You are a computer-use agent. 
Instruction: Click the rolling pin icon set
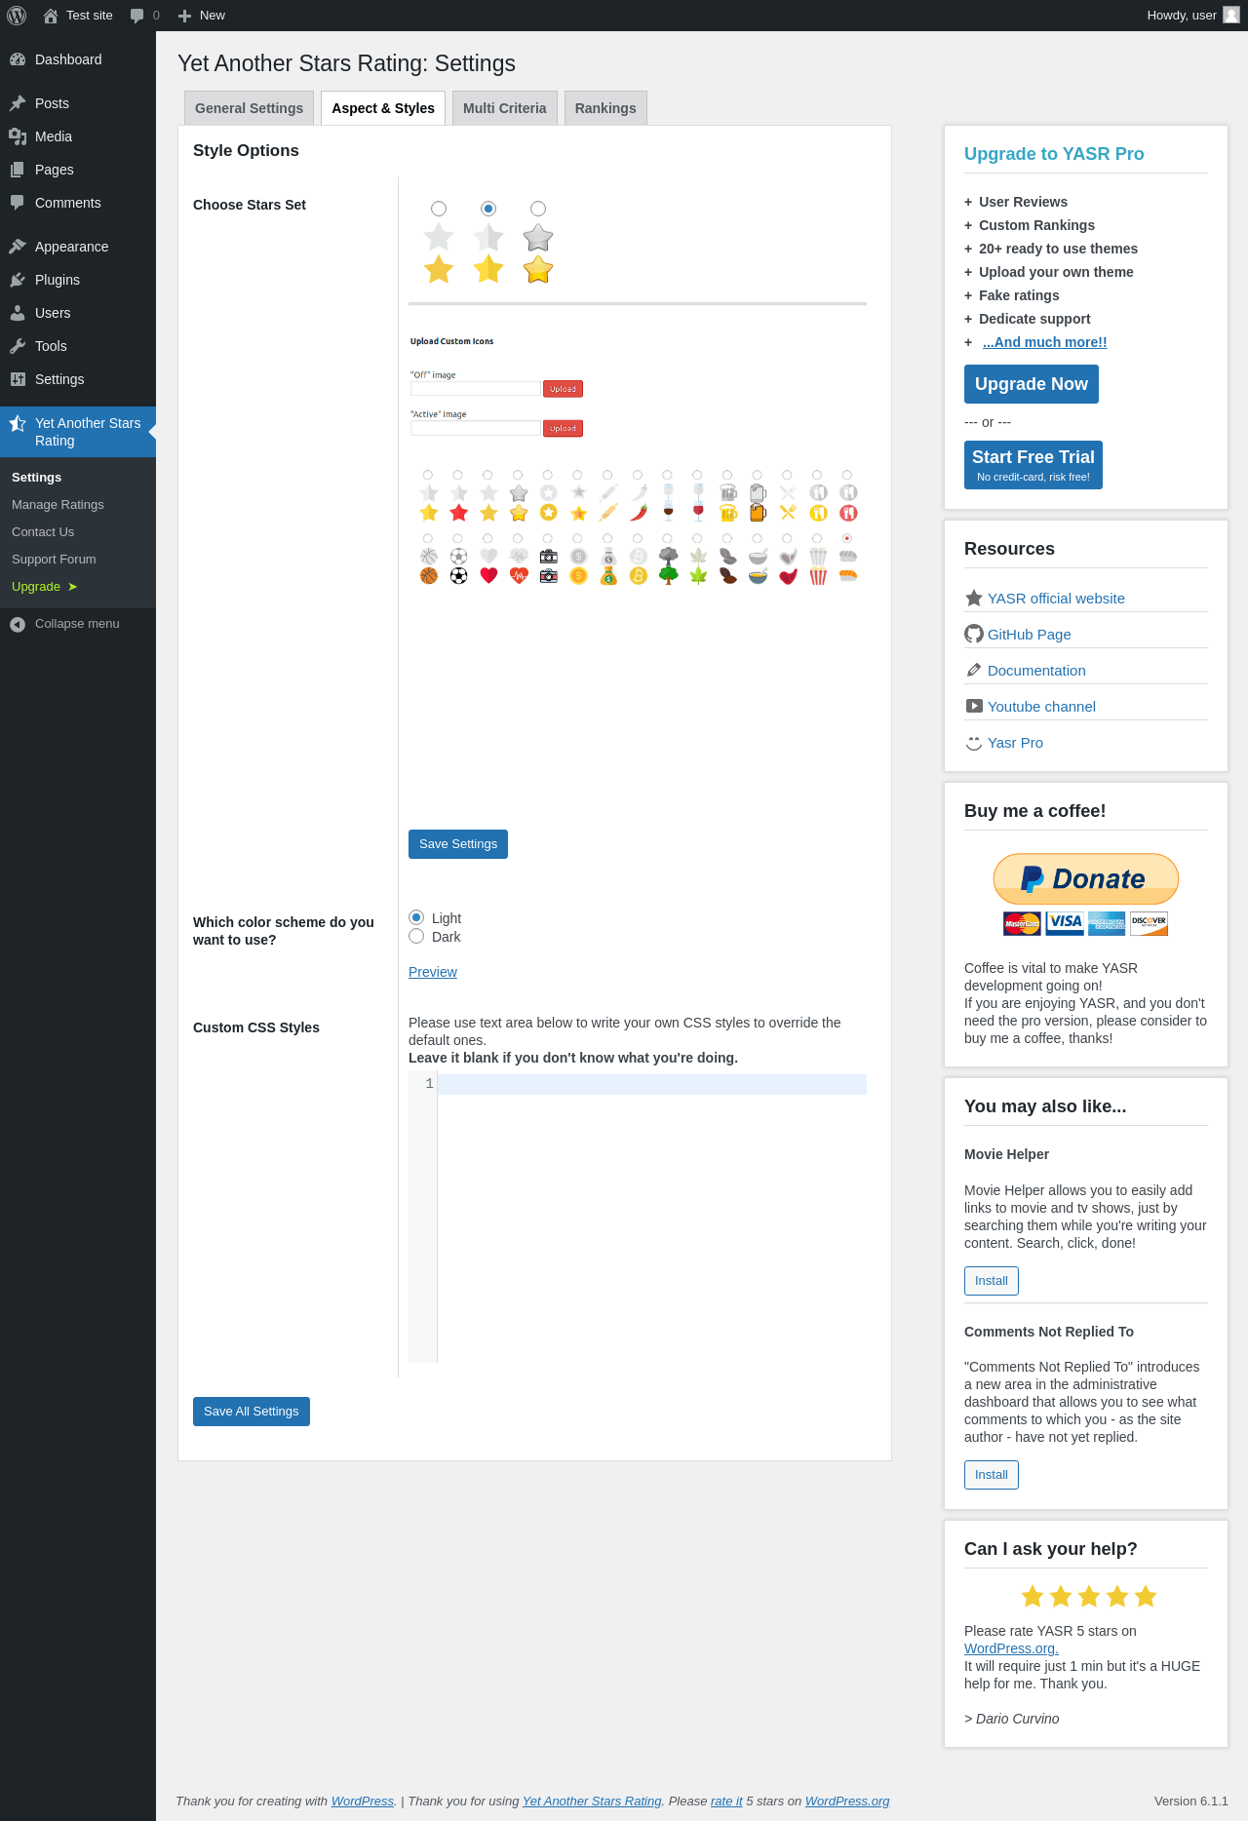point(608,513)
